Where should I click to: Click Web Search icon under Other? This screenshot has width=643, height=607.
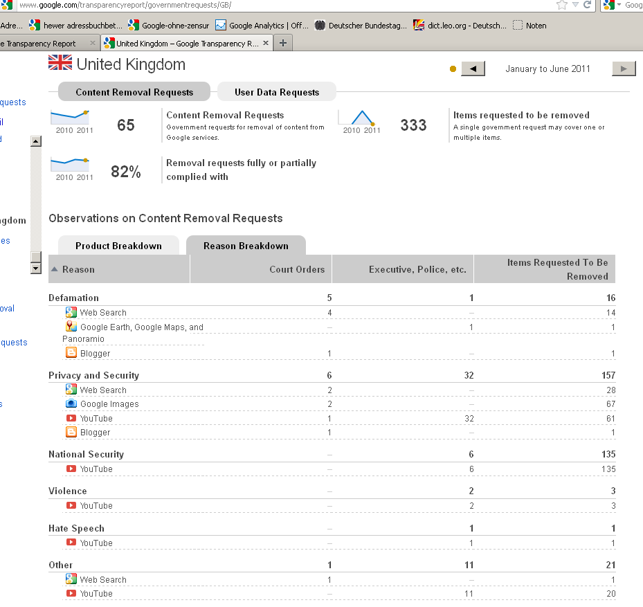coord(71,579)
